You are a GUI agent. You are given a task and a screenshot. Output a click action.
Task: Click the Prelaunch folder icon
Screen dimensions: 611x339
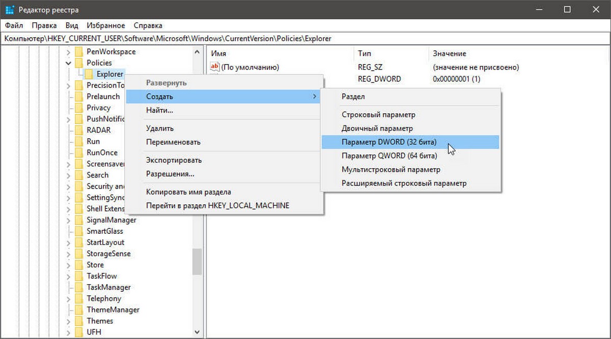[78, 97]
